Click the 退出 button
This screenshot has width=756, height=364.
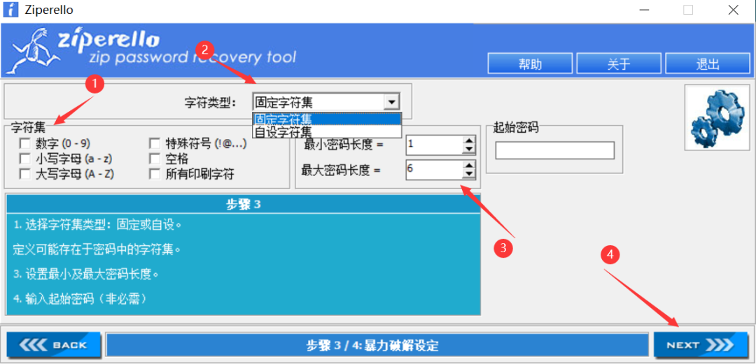[708, 64]
